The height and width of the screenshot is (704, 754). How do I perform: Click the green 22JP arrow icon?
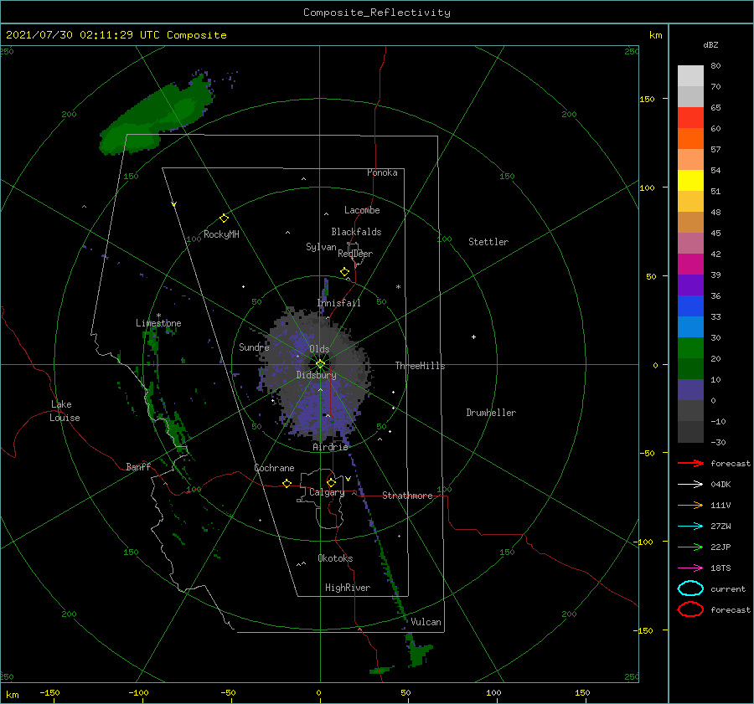690,547
